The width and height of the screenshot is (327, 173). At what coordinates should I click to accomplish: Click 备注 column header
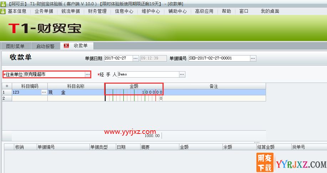214,86
